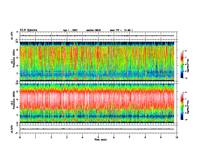
Task: Click the -10 label on ch.2 colorbar
Action: pos(186,120)
